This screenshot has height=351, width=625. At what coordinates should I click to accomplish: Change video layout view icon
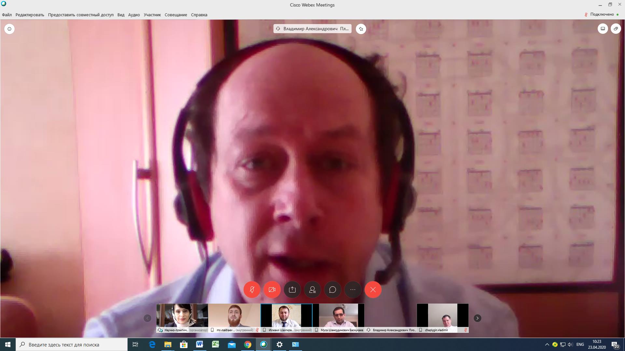[x=603, y=29]
